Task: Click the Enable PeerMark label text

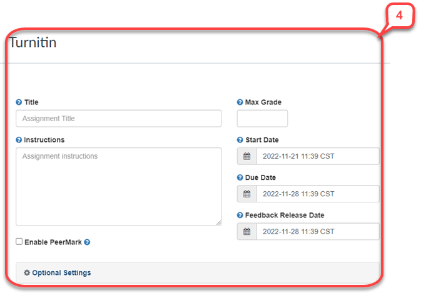Action: pos(53,242)
